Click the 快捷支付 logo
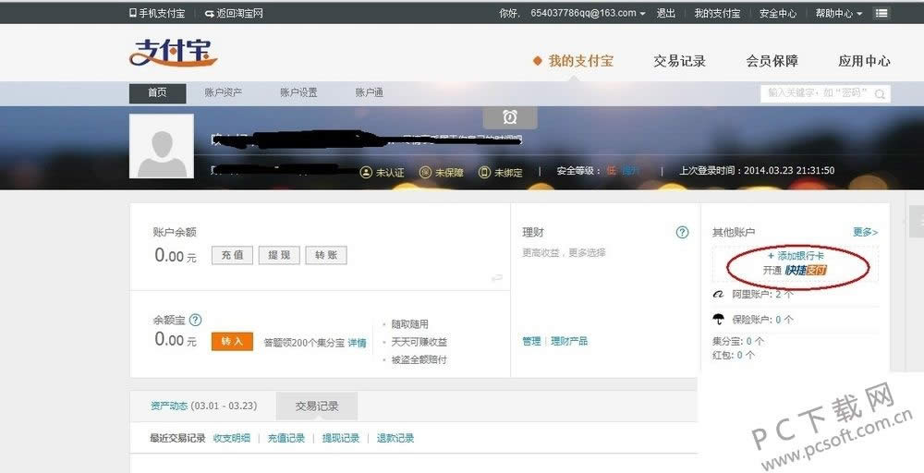Viewport: 924px width, 473px height. point(806,271)
